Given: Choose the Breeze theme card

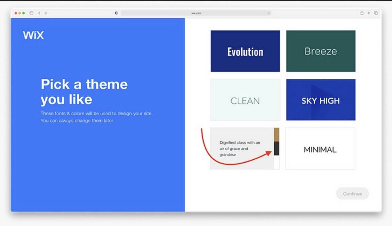Looking at the screenshot, I should [x=321, y=51].
